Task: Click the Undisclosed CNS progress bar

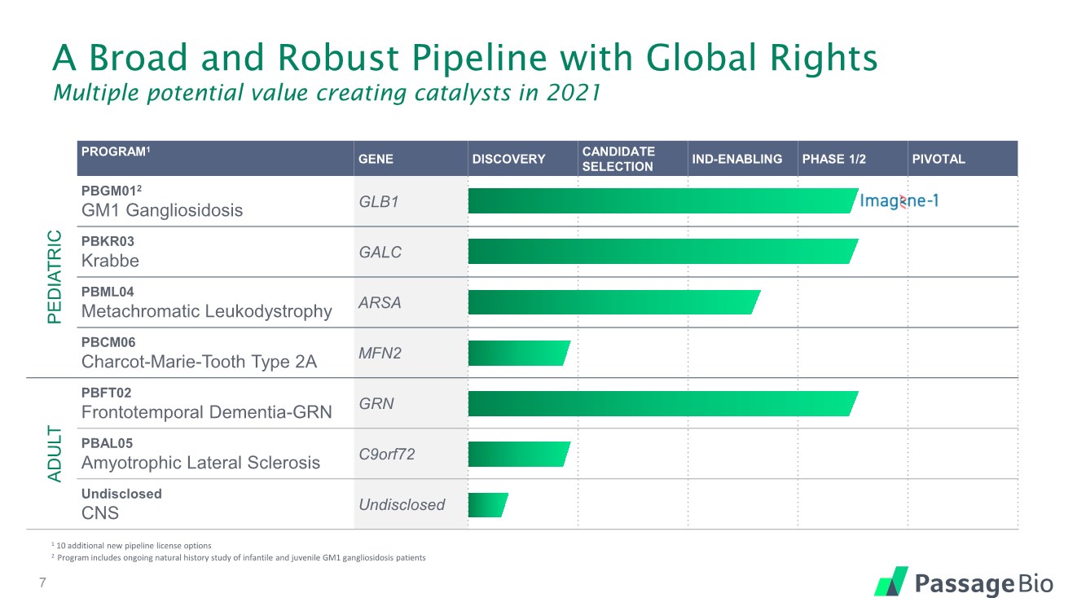Action: pyautogui.click(x=488, y=504)
